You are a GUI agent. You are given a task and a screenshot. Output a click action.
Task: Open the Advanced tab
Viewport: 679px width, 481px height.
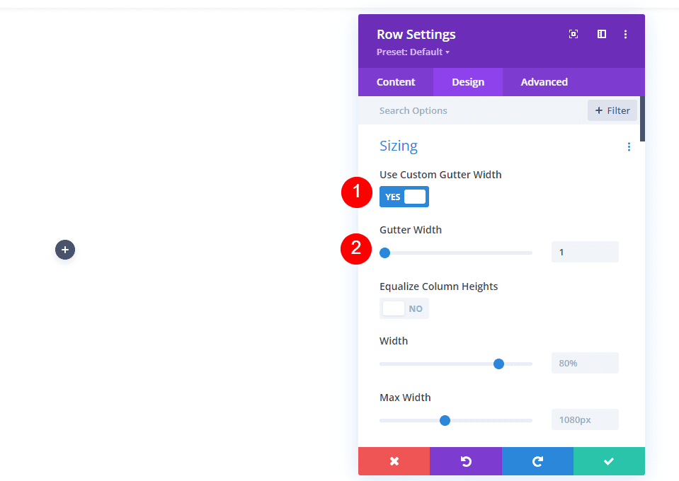click(543, 81)
